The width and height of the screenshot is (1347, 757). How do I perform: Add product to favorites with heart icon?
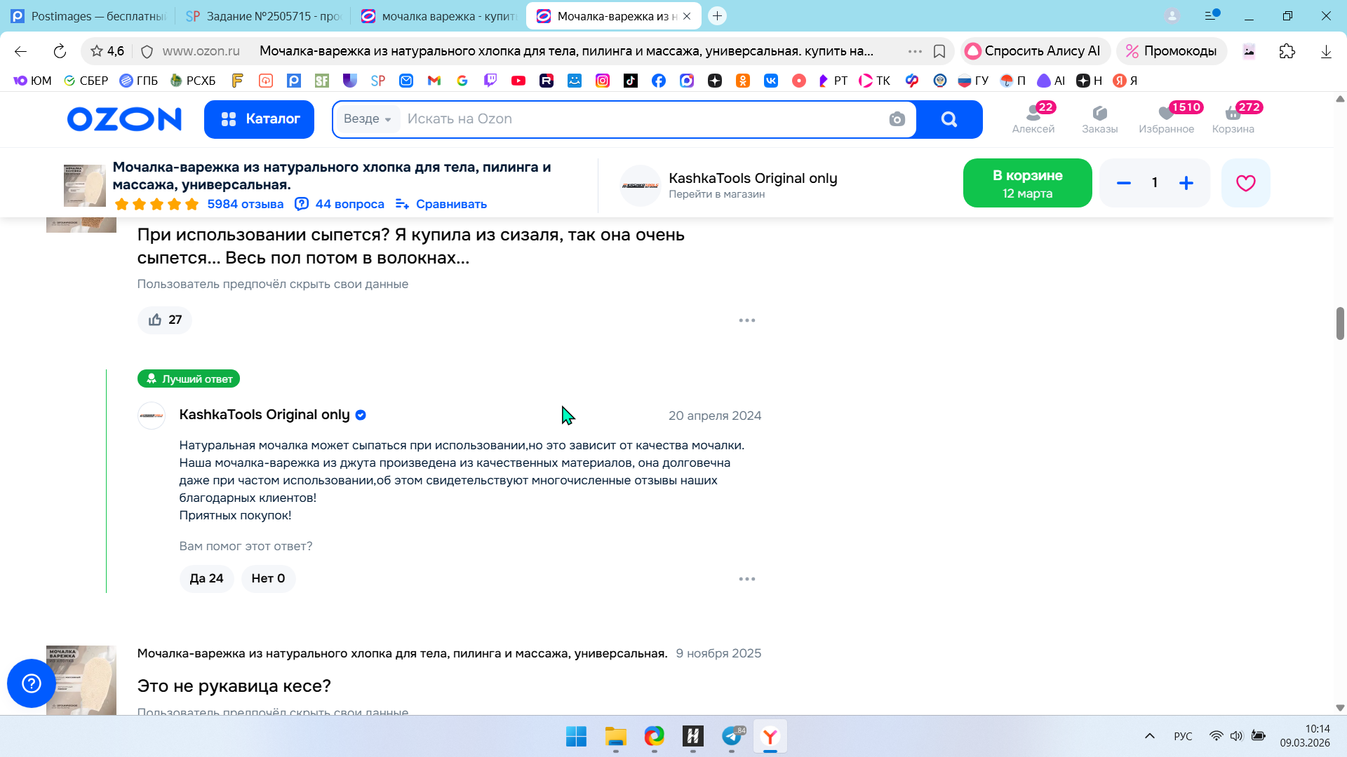coord(1245,183)
